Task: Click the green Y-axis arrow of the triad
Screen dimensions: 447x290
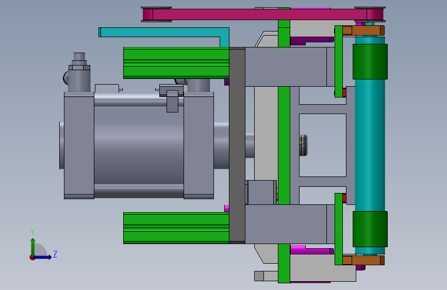Action: click(33, 247)
